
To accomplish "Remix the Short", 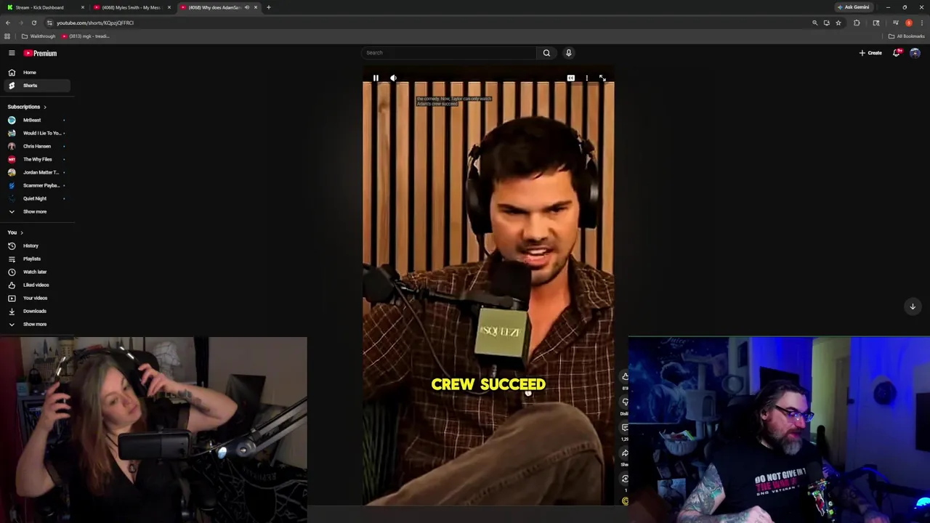I will click(x=625, y=479).
